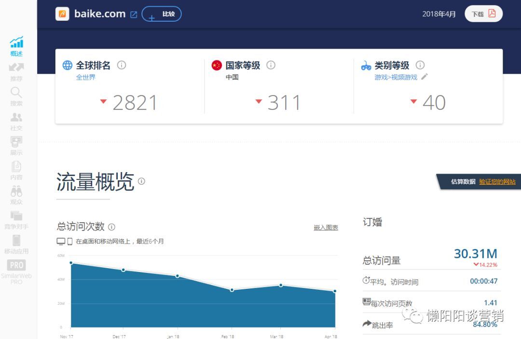Show info tooltip for 类别等级
The image size is (521, 339).
click(x=420, y=65)
